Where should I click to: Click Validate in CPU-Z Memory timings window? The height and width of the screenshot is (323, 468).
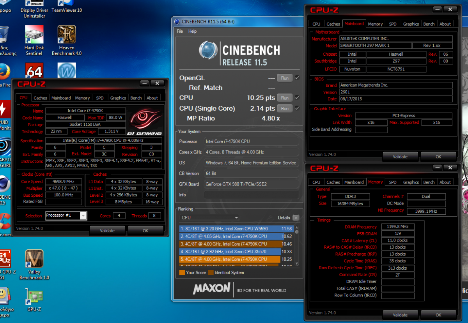400,315
